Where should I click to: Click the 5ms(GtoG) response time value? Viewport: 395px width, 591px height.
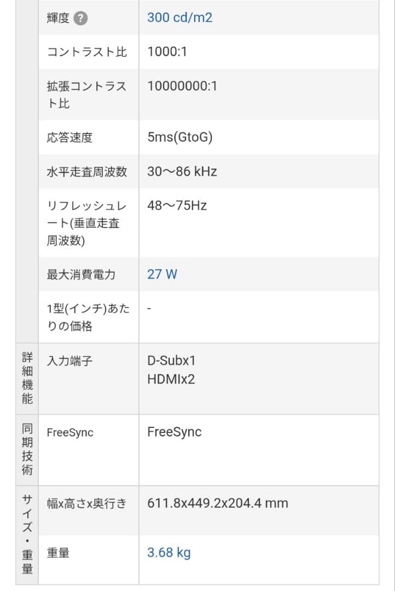click(179, 137)
